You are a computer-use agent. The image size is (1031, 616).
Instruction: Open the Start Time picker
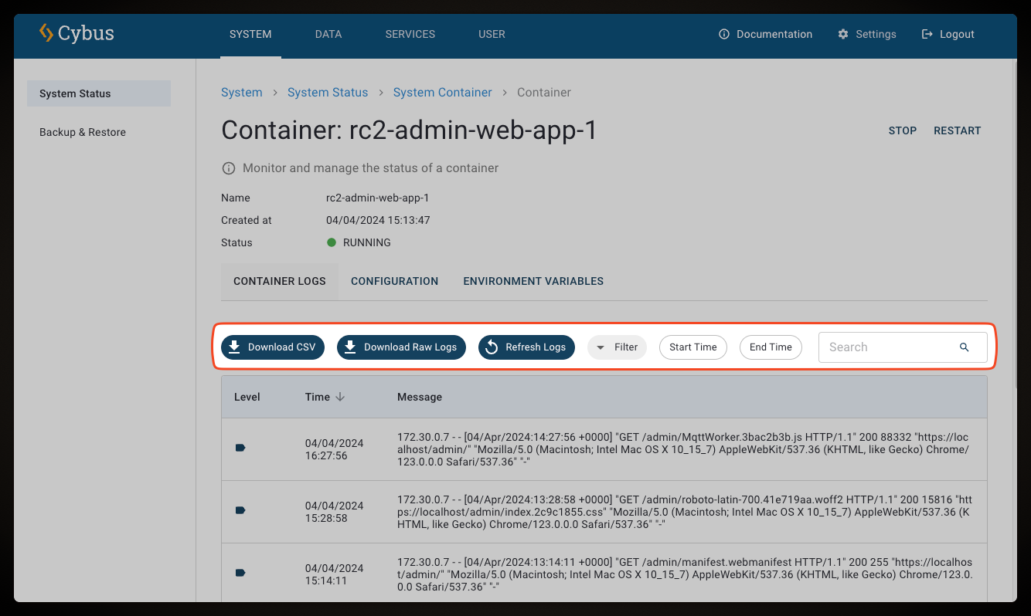tap(692, 347)
